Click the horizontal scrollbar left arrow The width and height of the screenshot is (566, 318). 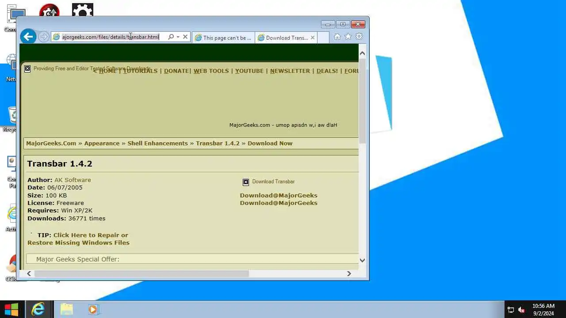29,274
